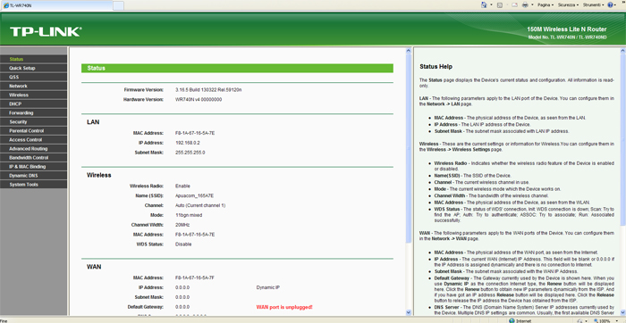Select Wireless in the sidebar menu
This screenshot has width=626, height=323.
pos(34,95)
